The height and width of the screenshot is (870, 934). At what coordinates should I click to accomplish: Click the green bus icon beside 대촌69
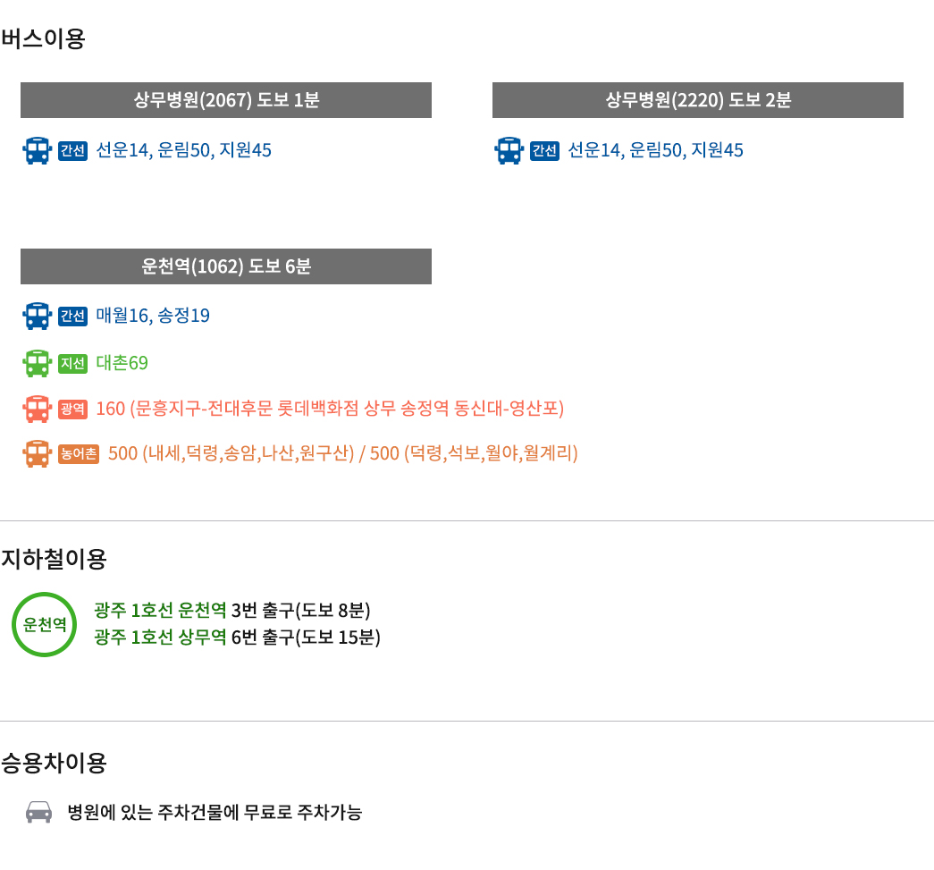(x=37, y=363)
